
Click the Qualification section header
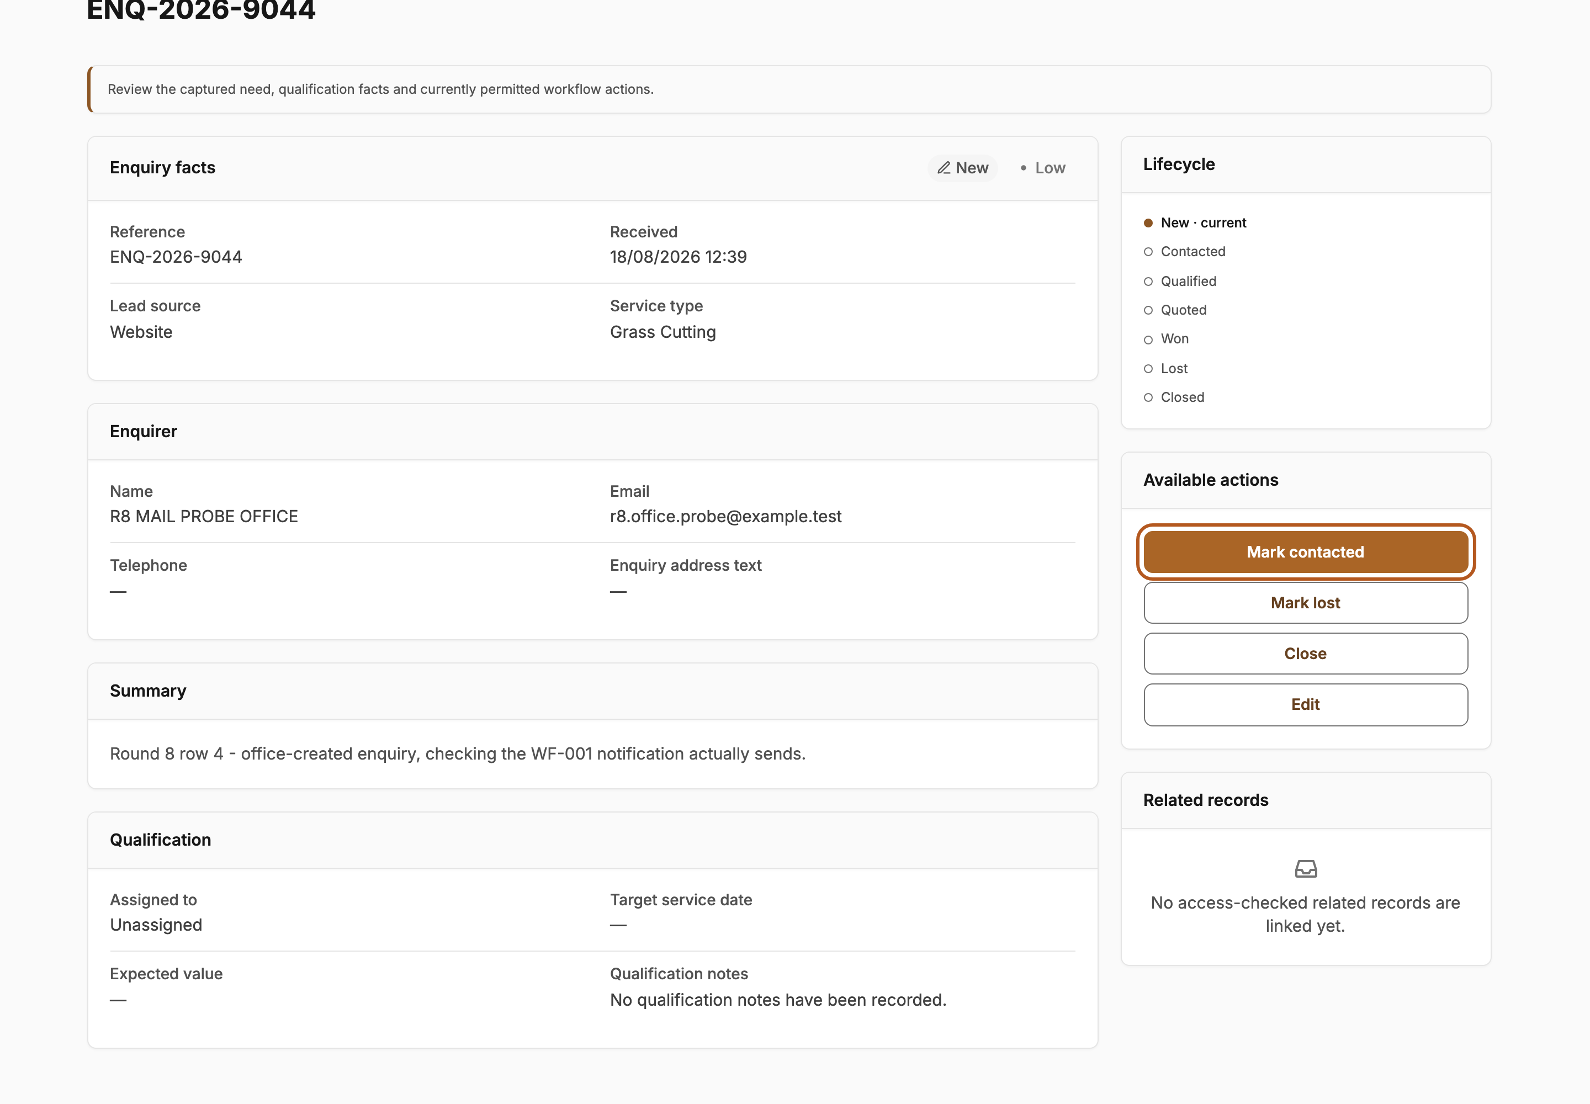161,840
